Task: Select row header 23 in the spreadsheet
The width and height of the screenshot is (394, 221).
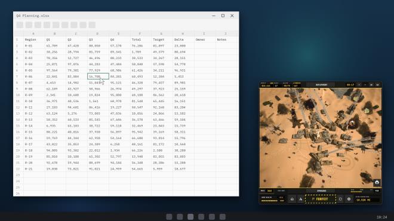Action: [x=18, y=175]
